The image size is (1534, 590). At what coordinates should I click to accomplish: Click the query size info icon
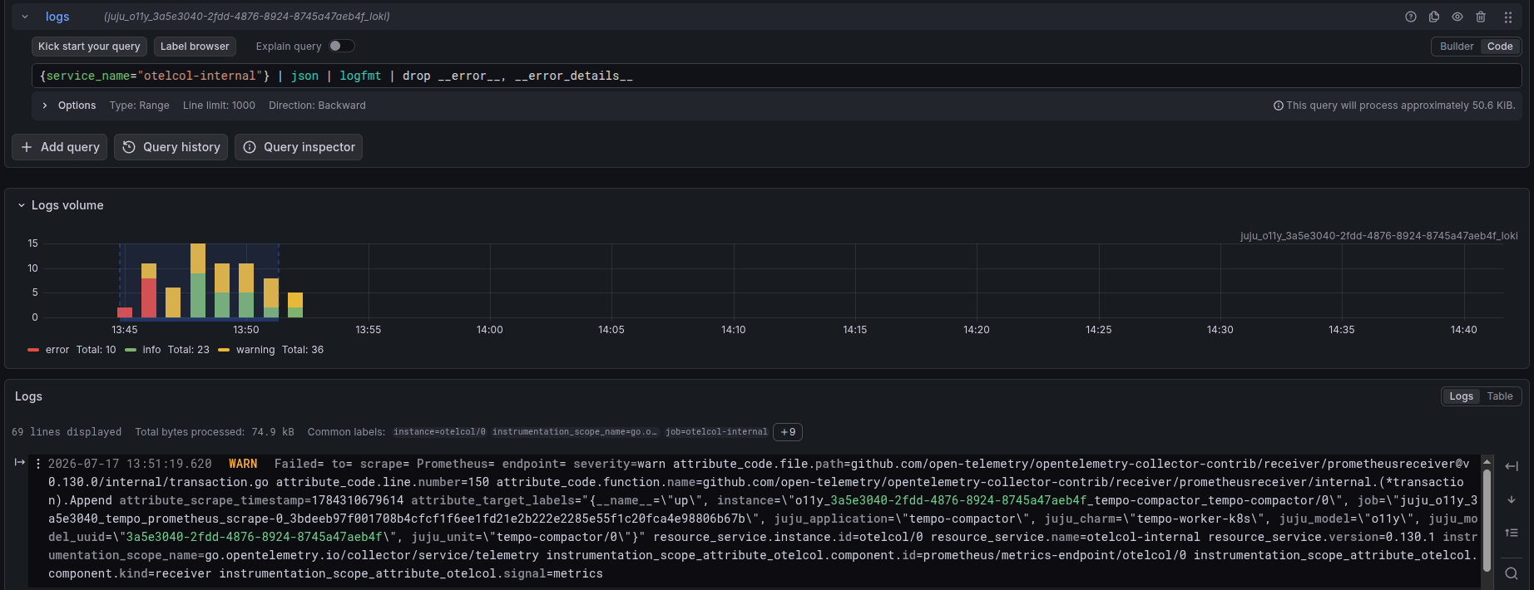click(1279, 106)
